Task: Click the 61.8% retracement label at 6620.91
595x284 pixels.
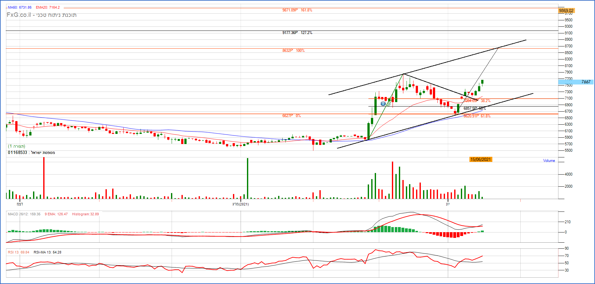Action: pyautogui.click(x=477, y=116)
